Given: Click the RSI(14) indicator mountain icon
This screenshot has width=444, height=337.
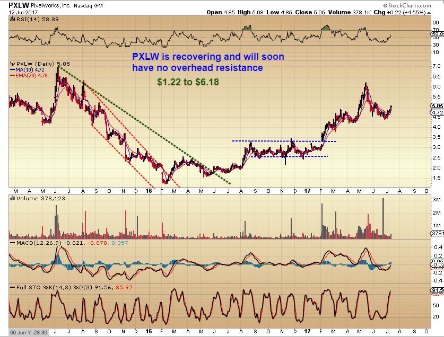Looking at the screenshot, I should pyautogui.click(x=12, y=19).
